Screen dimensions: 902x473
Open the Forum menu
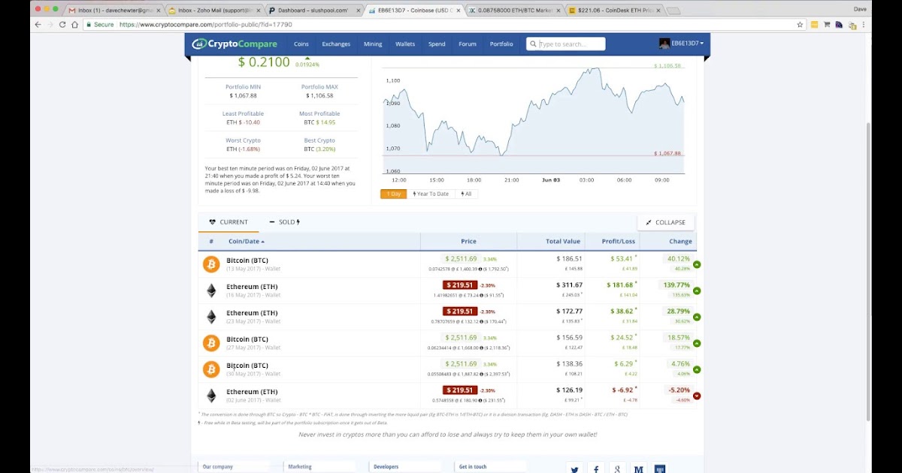(468, 44)
